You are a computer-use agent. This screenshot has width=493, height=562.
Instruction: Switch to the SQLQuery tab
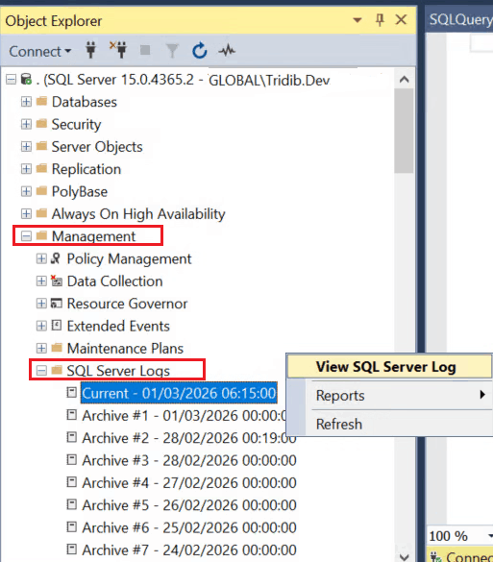460,20
